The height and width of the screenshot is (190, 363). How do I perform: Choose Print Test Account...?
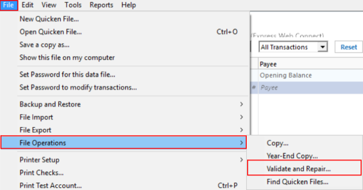click(125, 186)
